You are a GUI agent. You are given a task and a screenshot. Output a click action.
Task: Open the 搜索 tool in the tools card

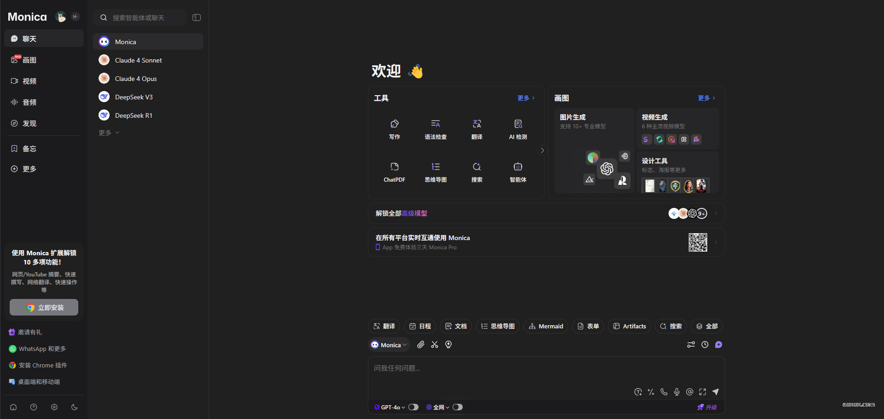coord(477,172)
